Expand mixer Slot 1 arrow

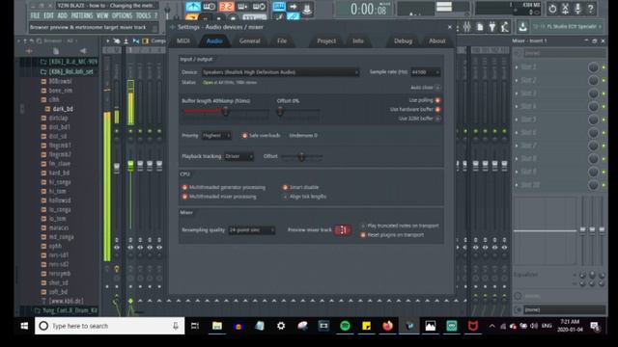(x=517, y=67)
